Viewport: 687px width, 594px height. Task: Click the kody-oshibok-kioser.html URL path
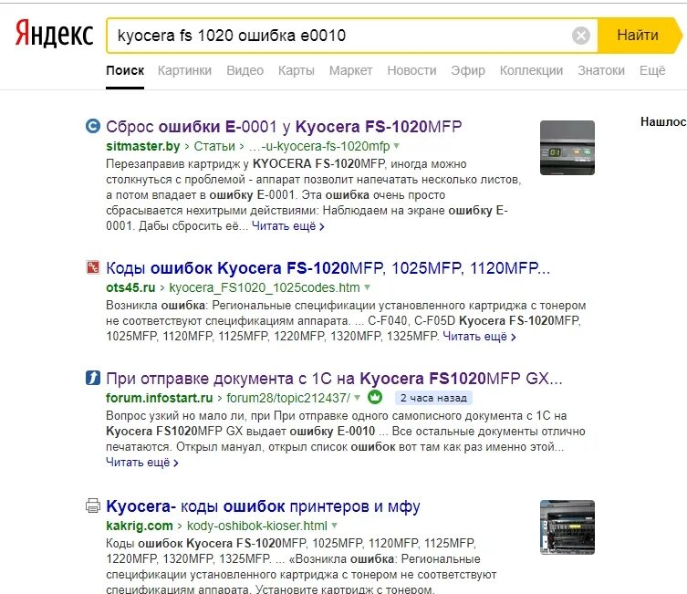[256, 526]
